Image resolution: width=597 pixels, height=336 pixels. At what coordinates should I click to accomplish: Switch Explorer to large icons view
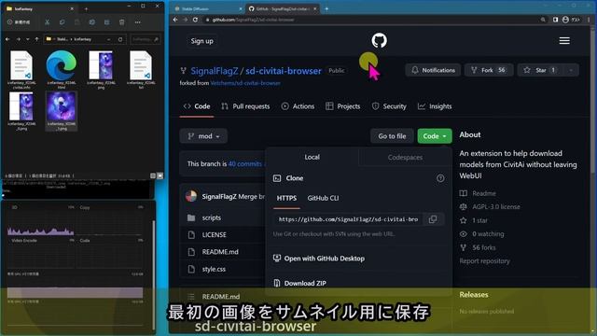point(160,175)
